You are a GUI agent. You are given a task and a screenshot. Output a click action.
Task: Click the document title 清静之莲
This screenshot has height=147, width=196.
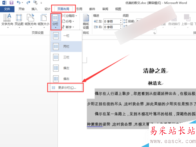155,71
